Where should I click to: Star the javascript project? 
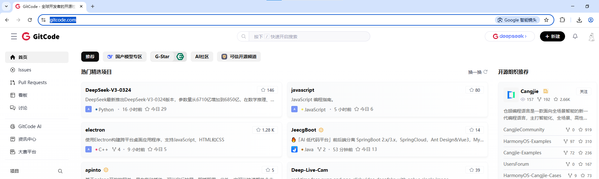(x=475, y=90)
